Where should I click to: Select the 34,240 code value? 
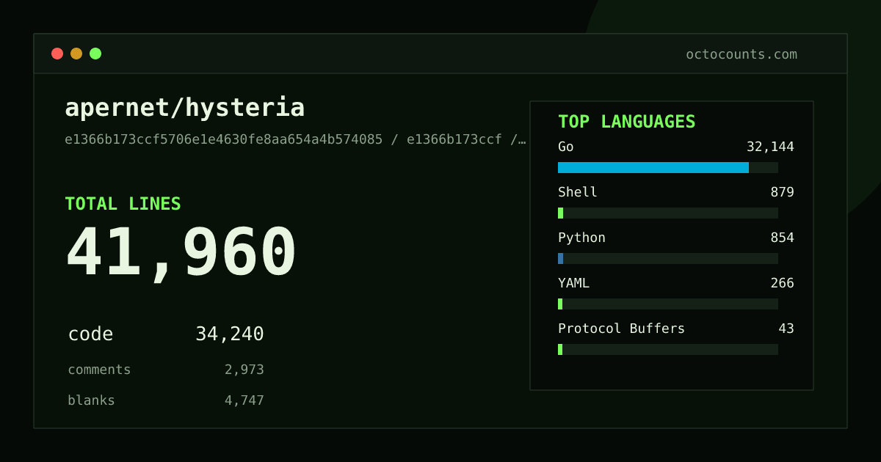pos(230,334)
